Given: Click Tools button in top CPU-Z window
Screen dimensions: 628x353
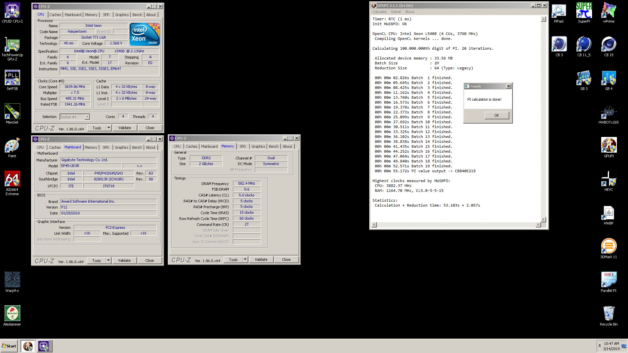Looking at the screenshot, I should [97, 128].
